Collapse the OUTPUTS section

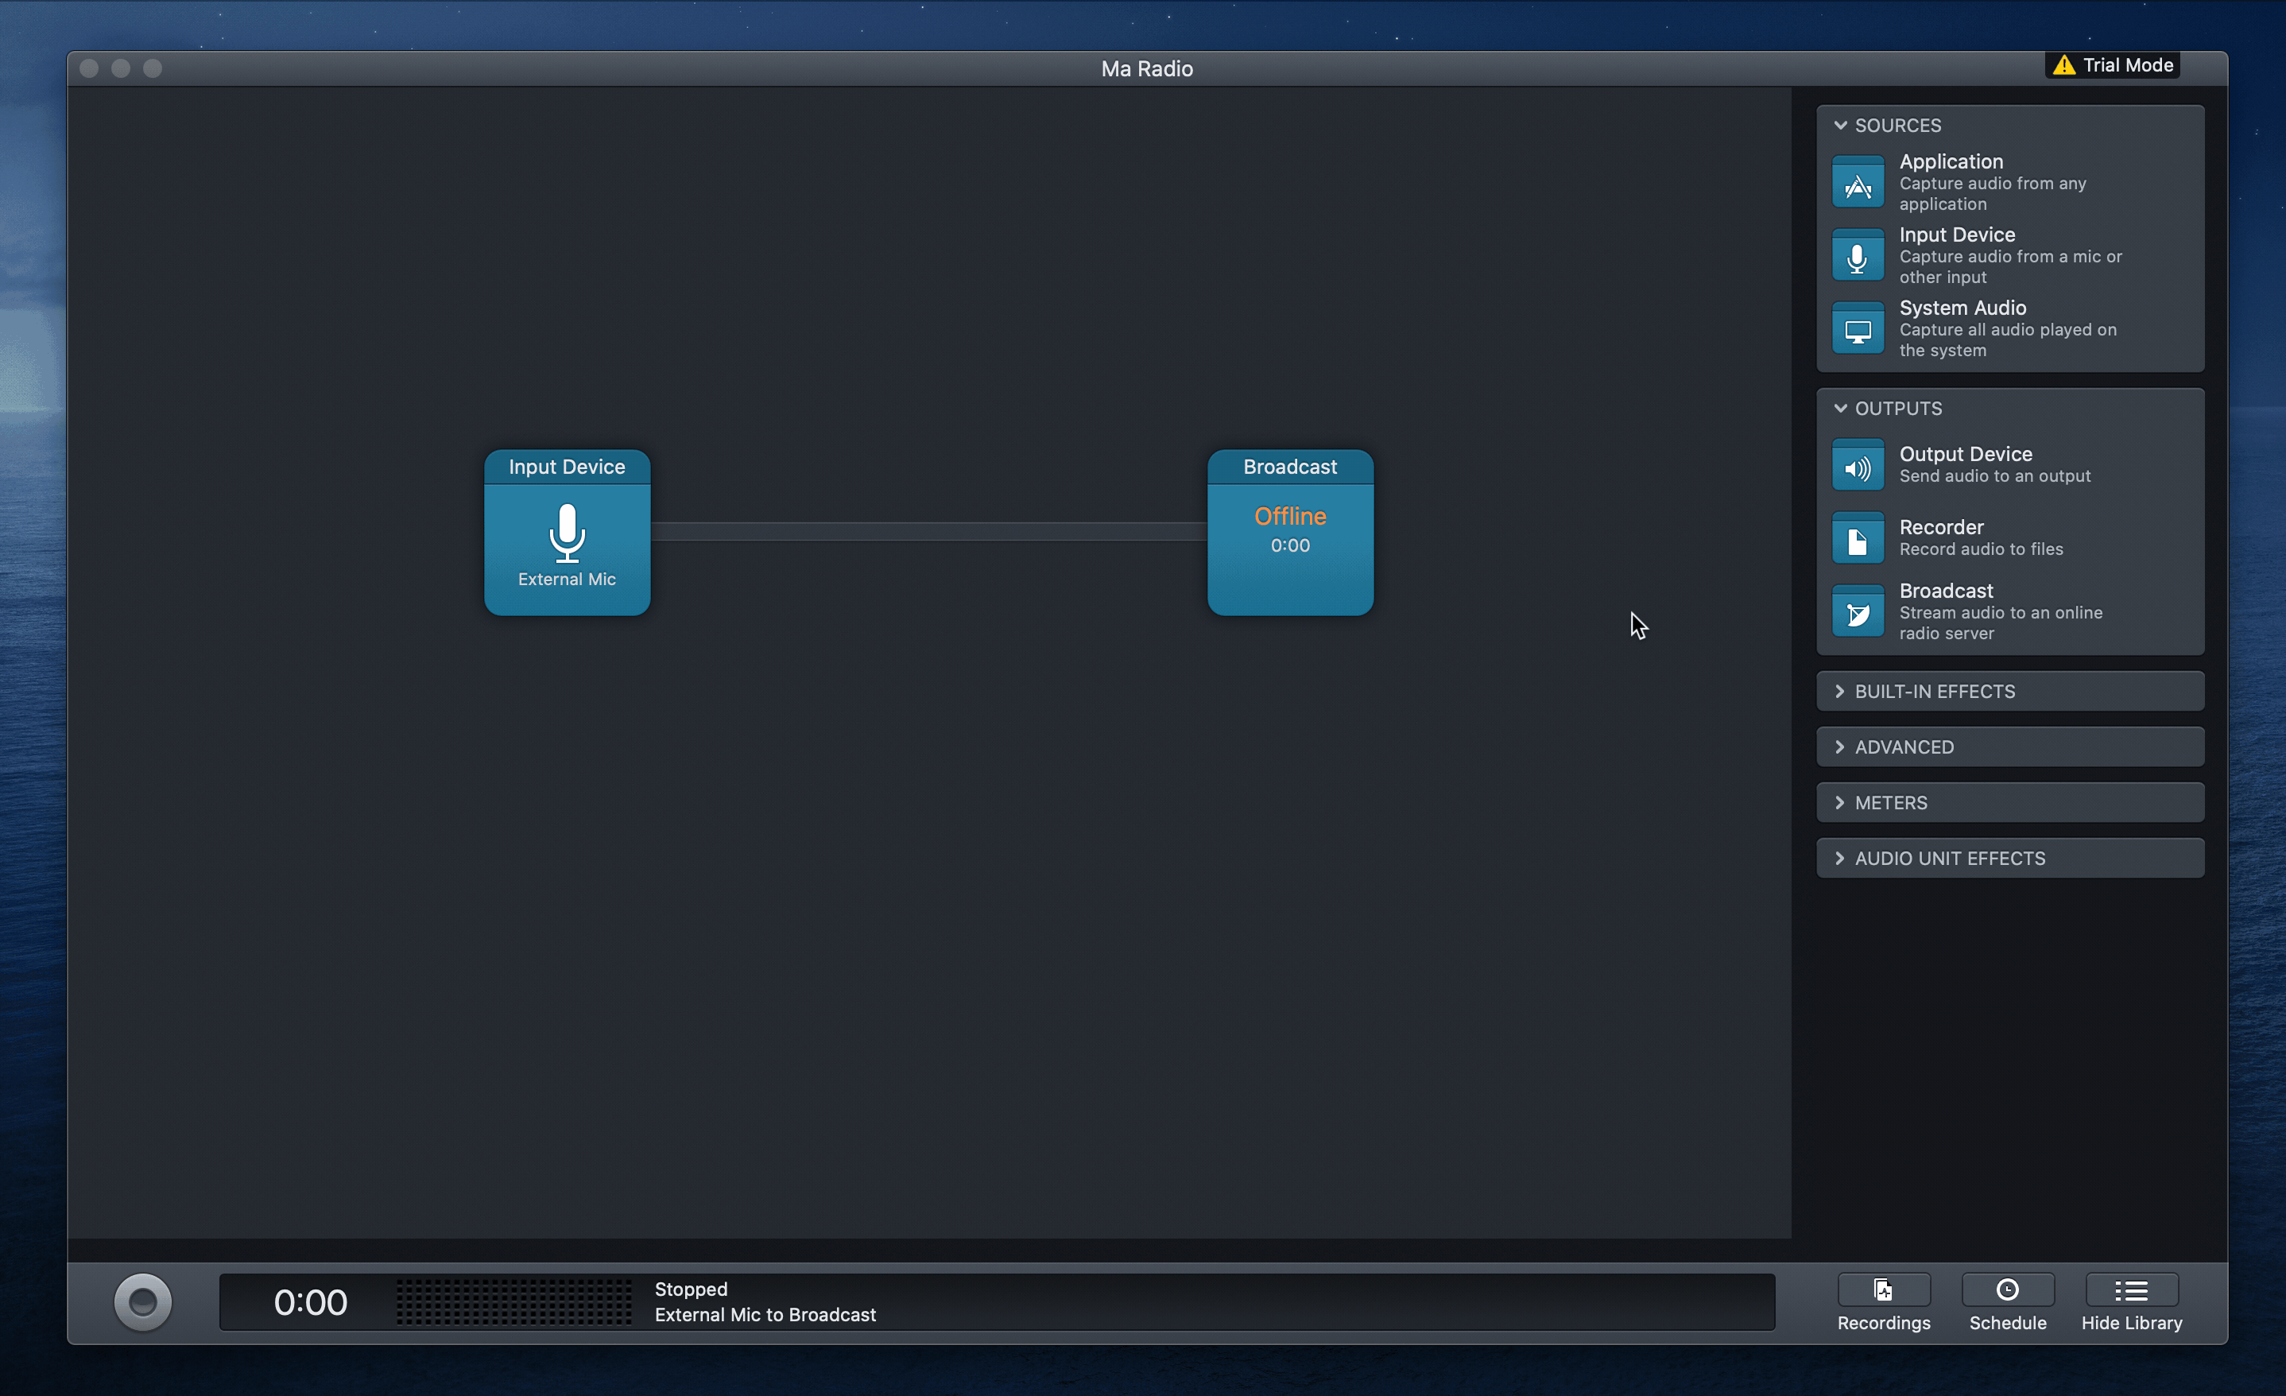pyautogui.click(x=1841, y=409)
